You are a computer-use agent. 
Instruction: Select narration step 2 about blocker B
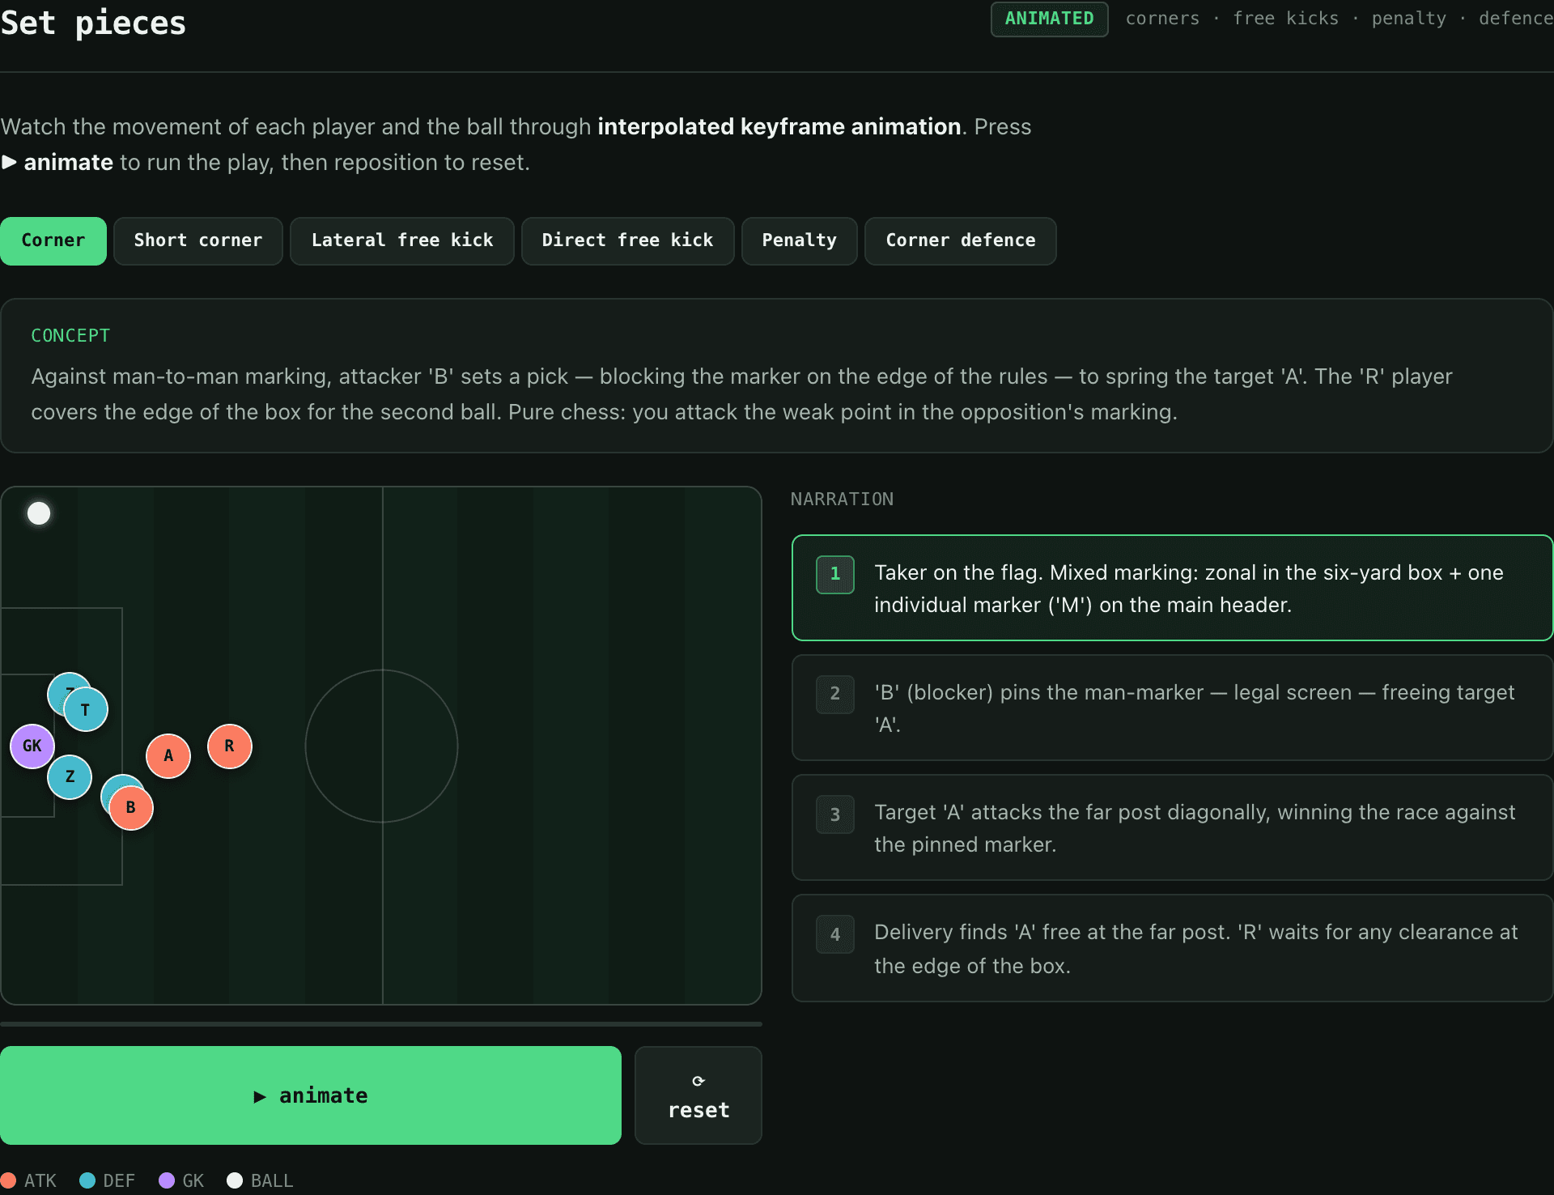[1172, 708]
